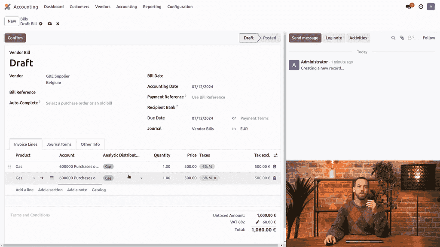Delete the first Gas invoice line

(x=275, y=166)
